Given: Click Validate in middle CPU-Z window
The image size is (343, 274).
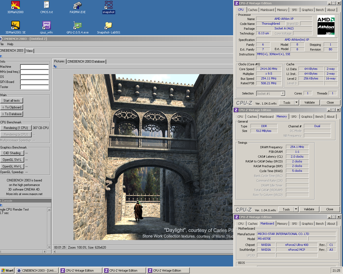Looking at the screenshot, I should click(309, 209).
